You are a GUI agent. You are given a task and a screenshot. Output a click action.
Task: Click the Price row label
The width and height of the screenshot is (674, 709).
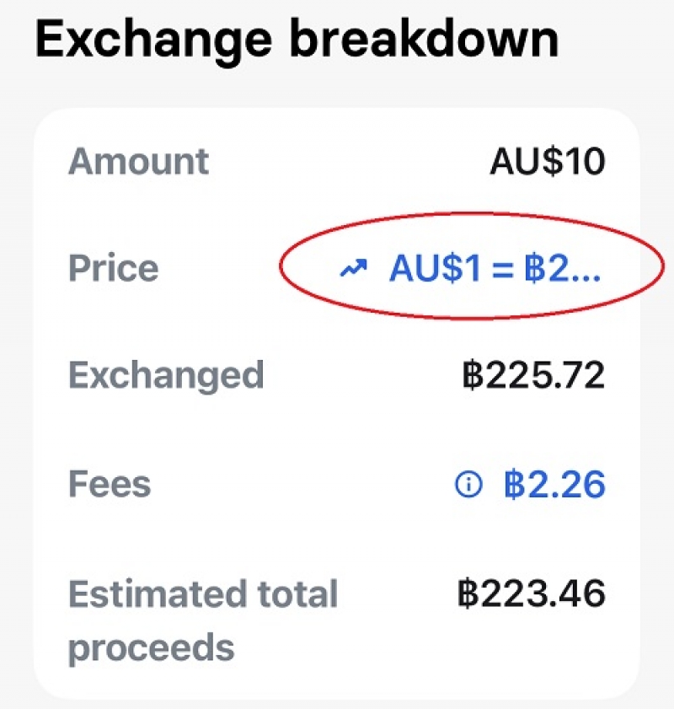tap(114, 268)
